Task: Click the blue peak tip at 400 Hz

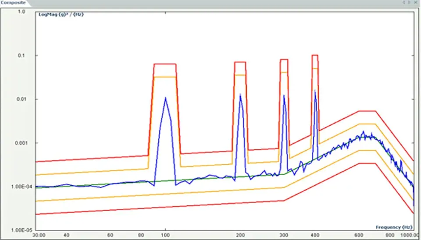Action: (x=315, y=91)
